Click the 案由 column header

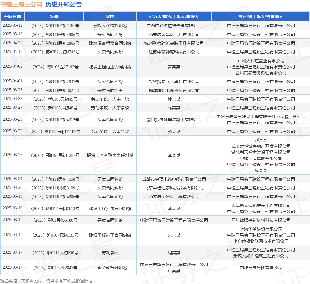click(x=110, y=17)
